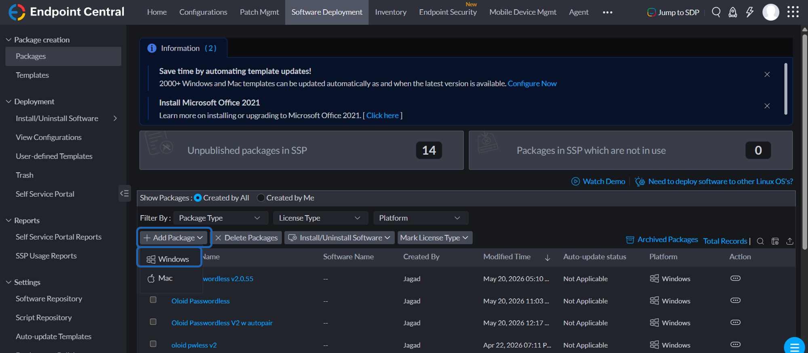
Task: Click the lightning bolt quick actions icon
Action: tap(750, 12)
